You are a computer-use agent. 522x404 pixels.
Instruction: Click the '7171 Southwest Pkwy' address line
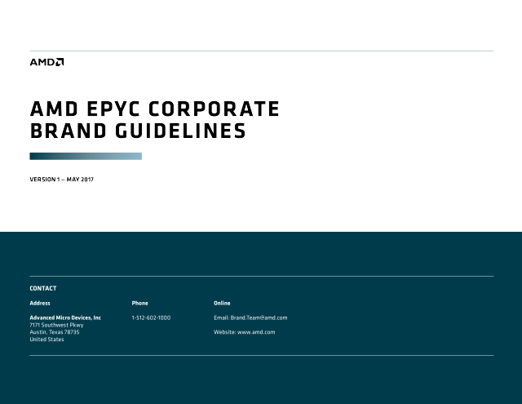56,325
